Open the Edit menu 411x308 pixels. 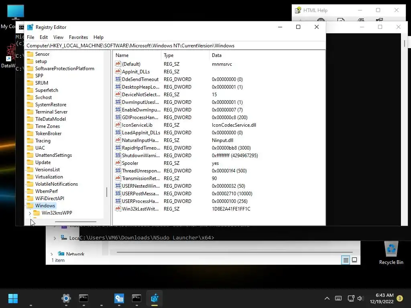(43, 37)
